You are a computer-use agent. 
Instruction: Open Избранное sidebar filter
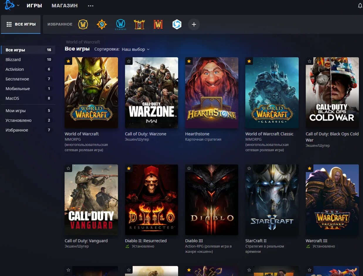click(x=28, y=130)
